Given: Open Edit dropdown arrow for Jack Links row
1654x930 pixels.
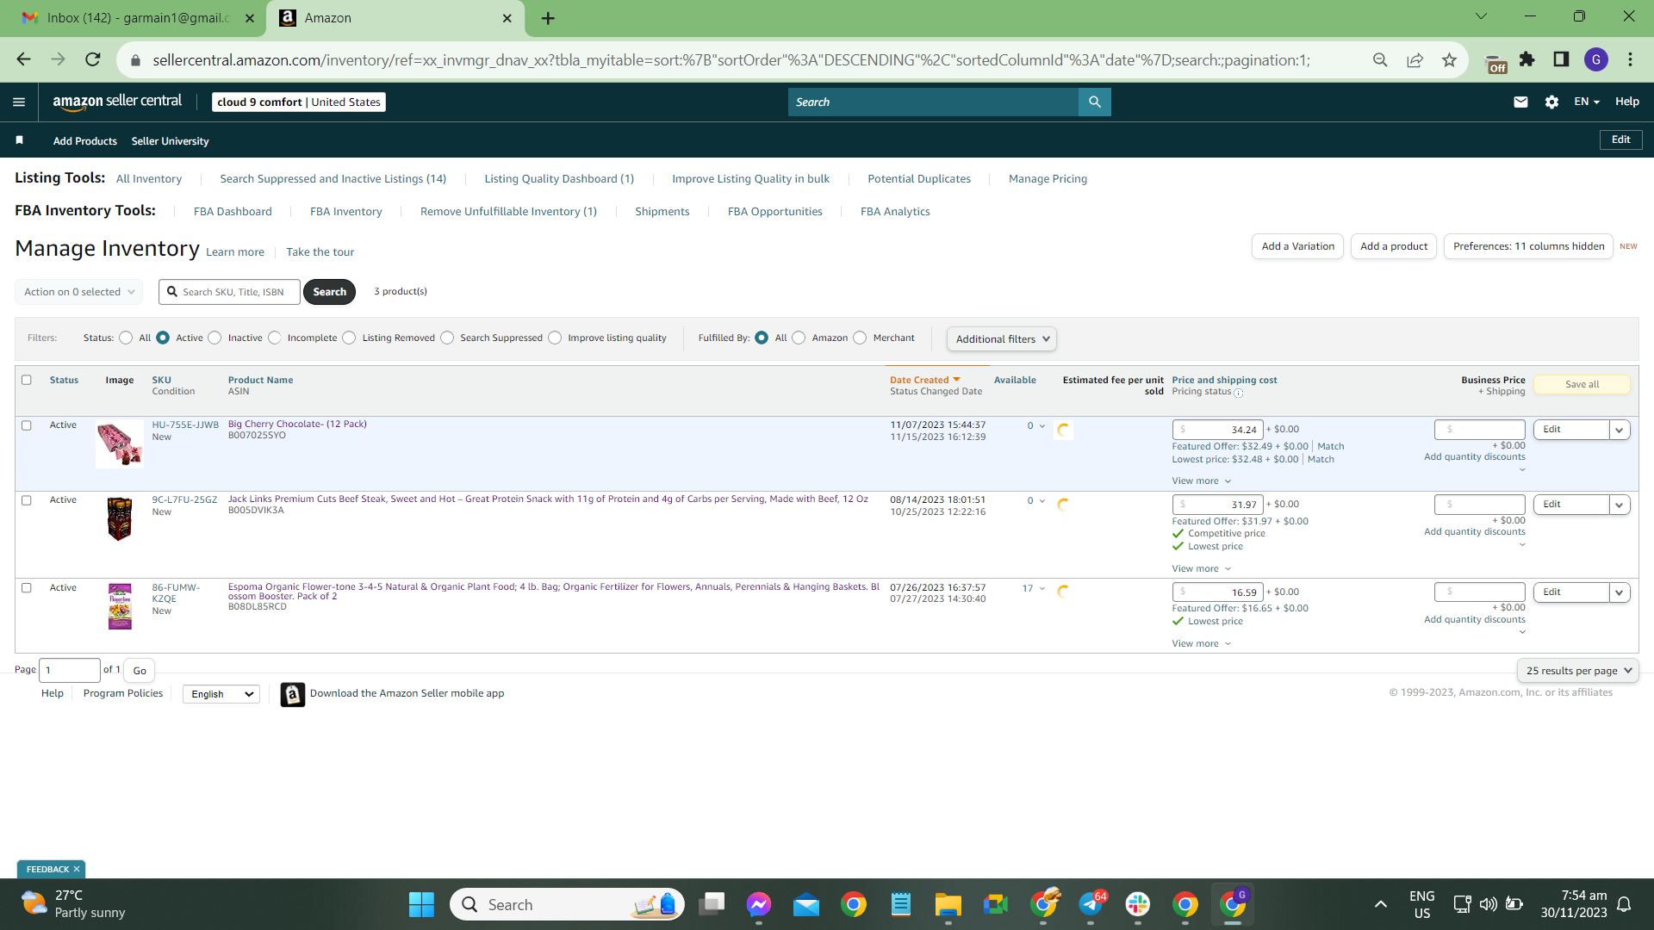Looking at the screenshot, I should tap(1620, 505).
